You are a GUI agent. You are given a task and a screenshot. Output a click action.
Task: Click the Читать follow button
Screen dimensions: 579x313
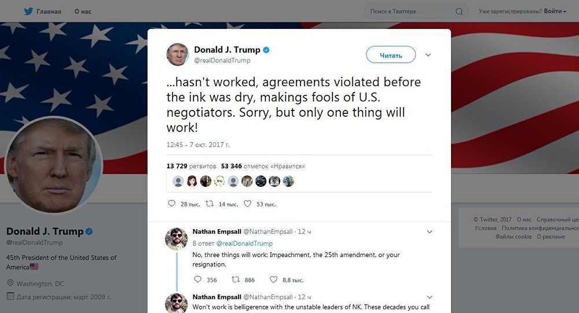point(391,55)
